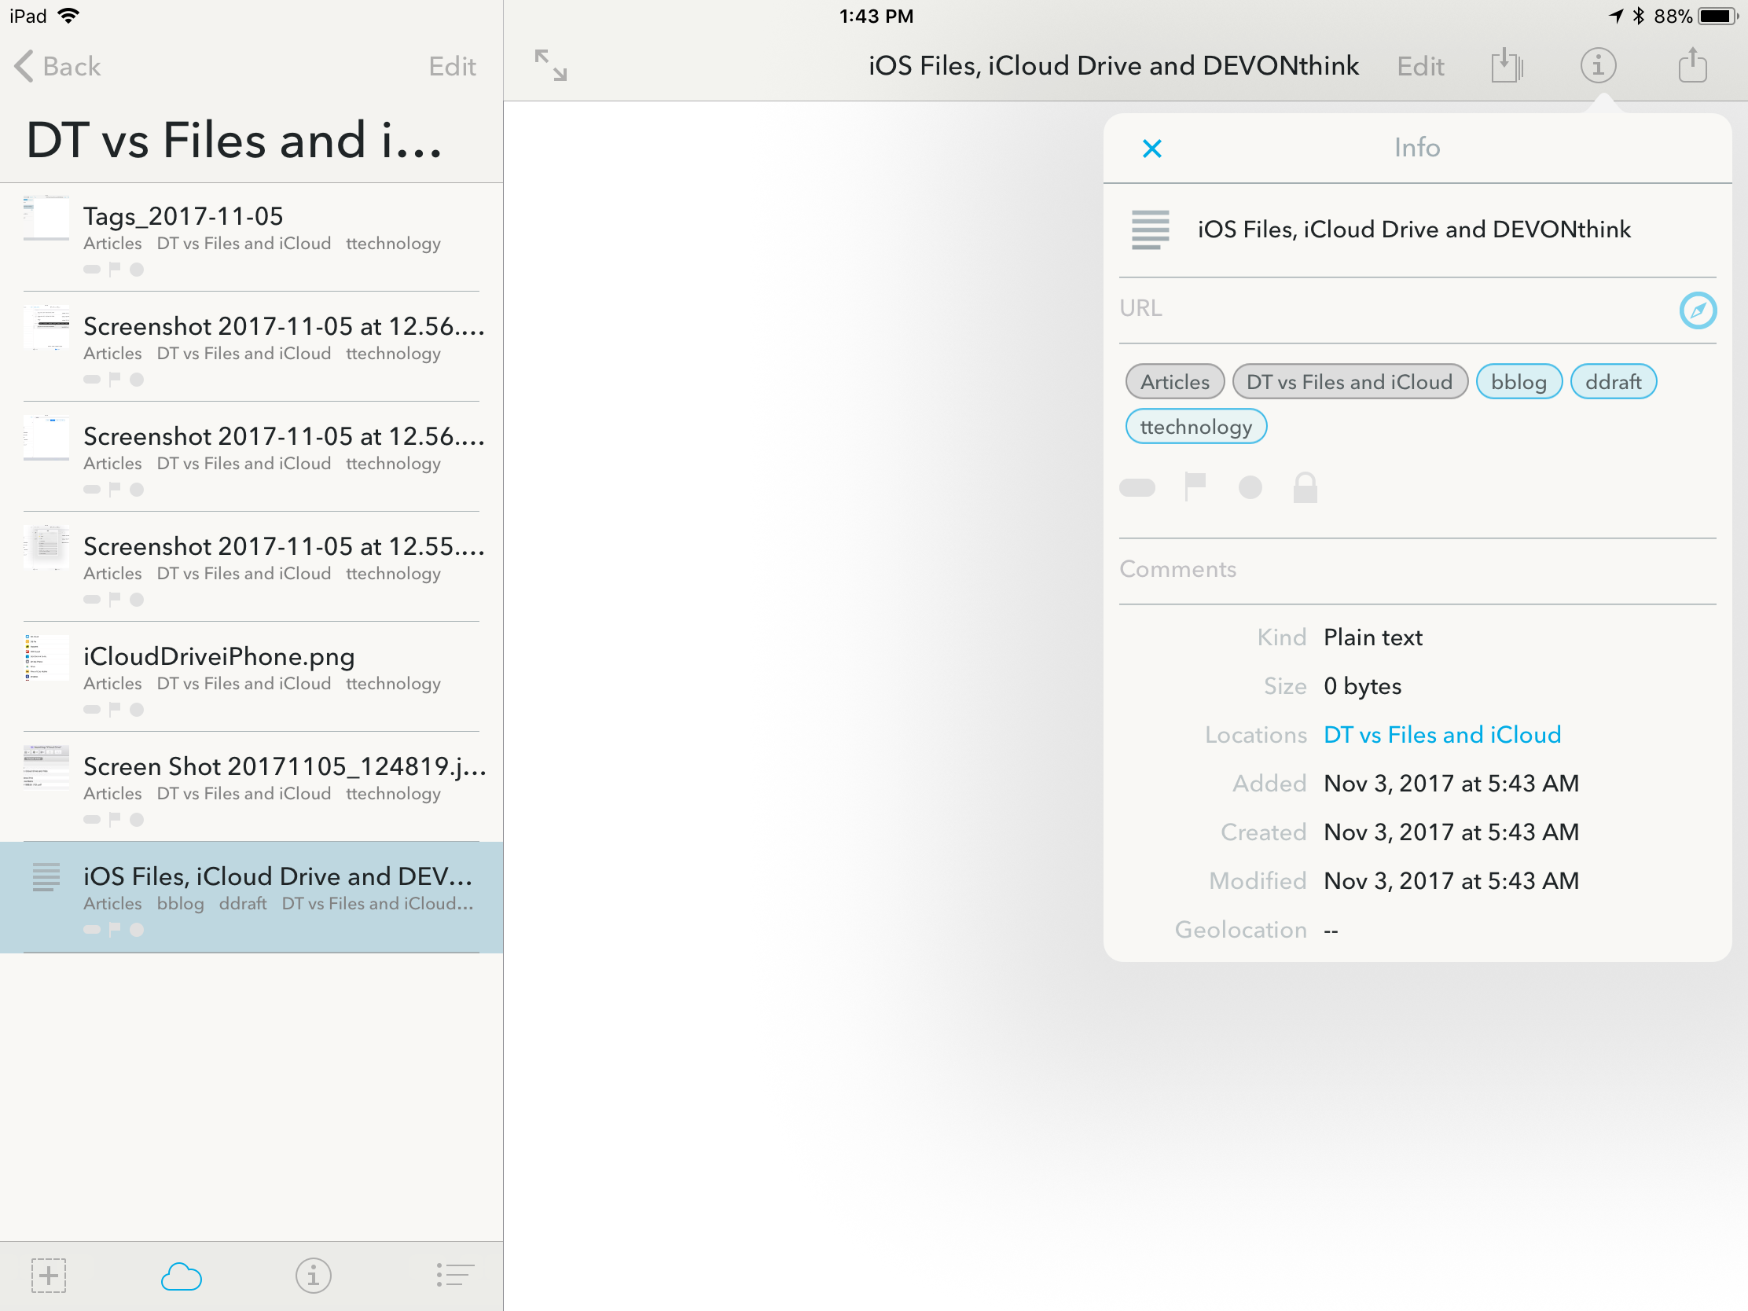The image size is (1748, 1311).
Task: Select the DT vs Files and iCloud tag pill
Action: [1349, 382]
